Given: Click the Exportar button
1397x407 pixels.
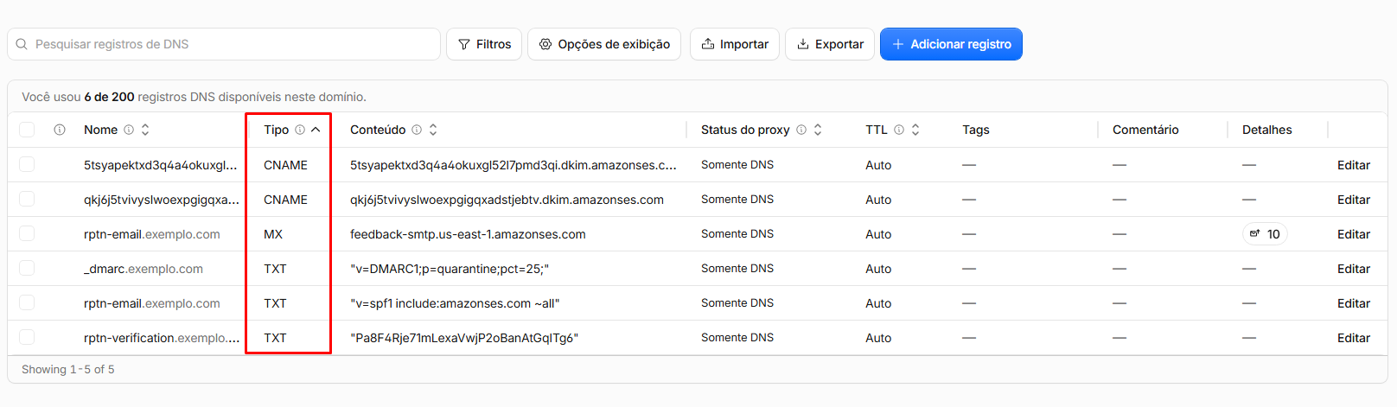Looking at the screenshot, I should (x=830, y=44).
